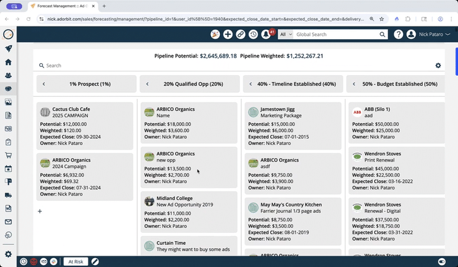This screenshot has width=458, height=267.
Task: Click the envelope icon in bottom bar
Action: (x=44, y=262)
